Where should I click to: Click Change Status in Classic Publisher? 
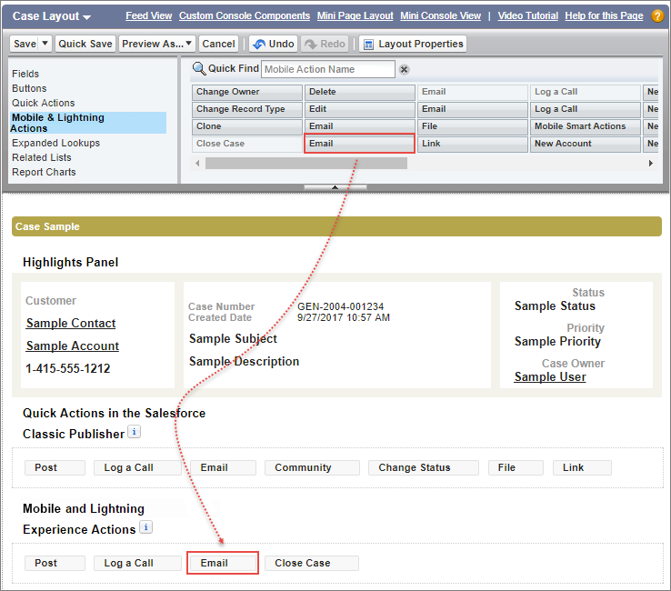423,467
